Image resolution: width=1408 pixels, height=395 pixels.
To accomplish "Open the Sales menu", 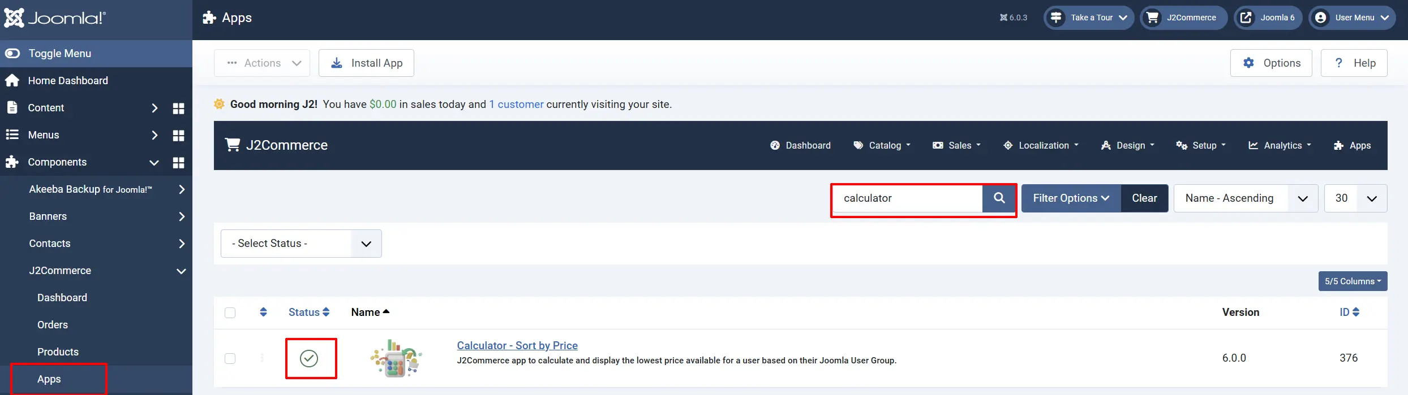I will click(x=956, y=145).
